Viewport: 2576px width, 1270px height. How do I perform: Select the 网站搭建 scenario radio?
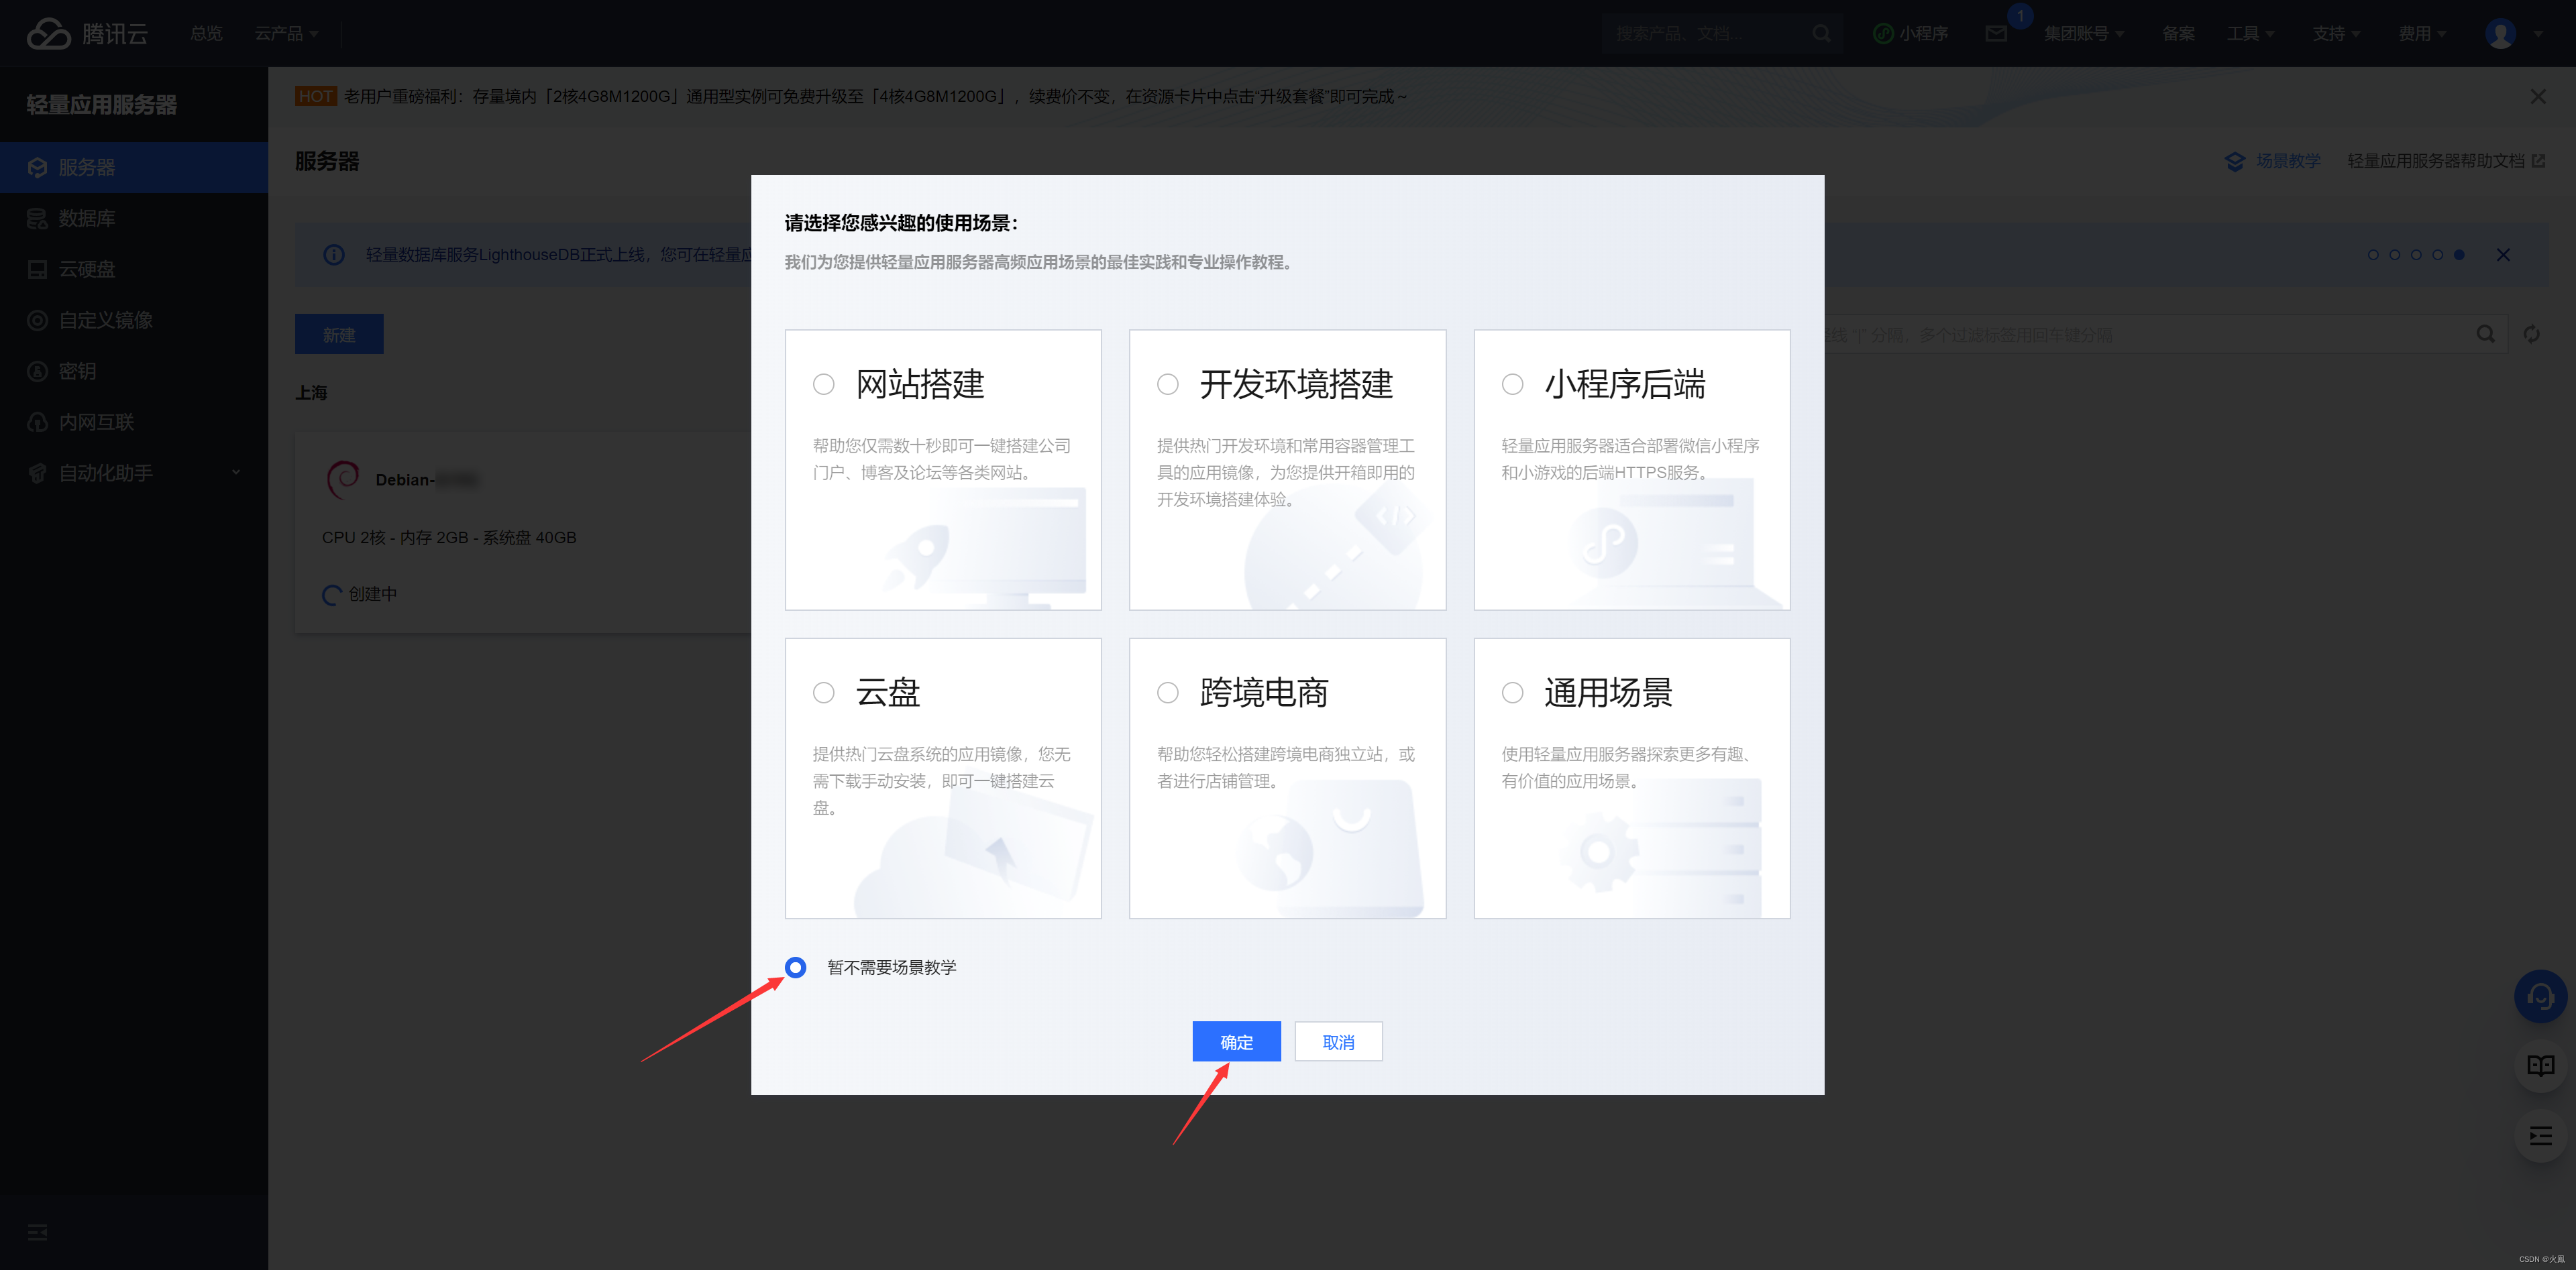click(x=823, y=385)
